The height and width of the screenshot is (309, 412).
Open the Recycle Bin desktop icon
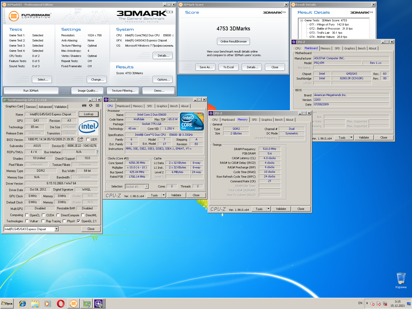coord(401,280)
